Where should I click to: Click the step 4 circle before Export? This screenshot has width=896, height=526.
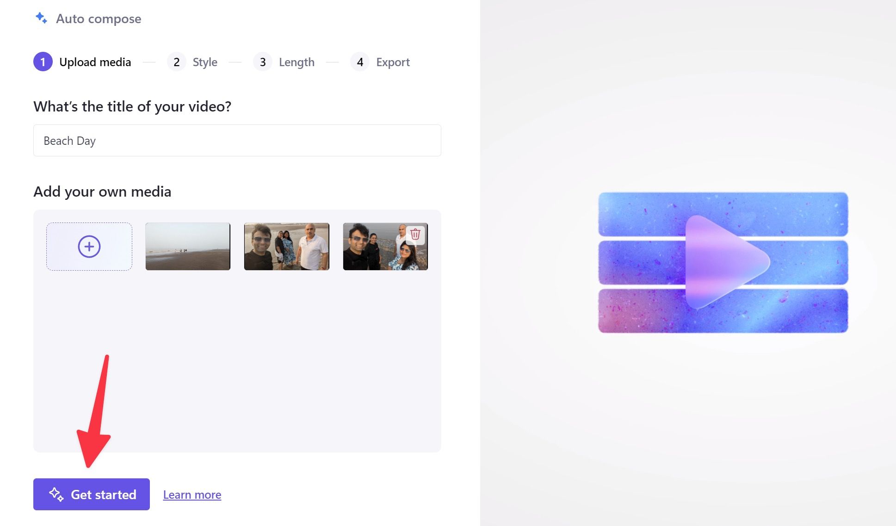(359, 62)
